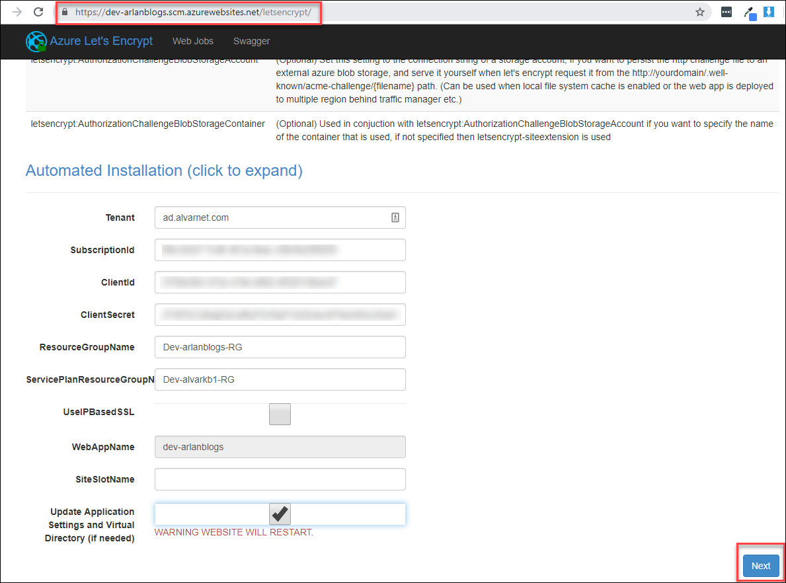
Task: Click the ResourceGroupName label
Action: pos(87,348)
